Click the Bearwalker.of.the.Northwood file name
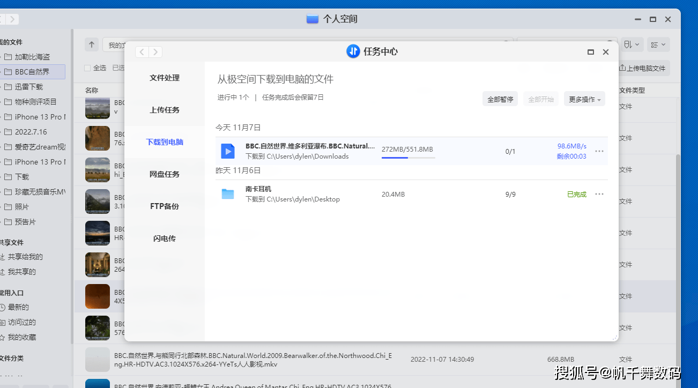Screen dimensions: 698x388 click(x=253, y=360)
